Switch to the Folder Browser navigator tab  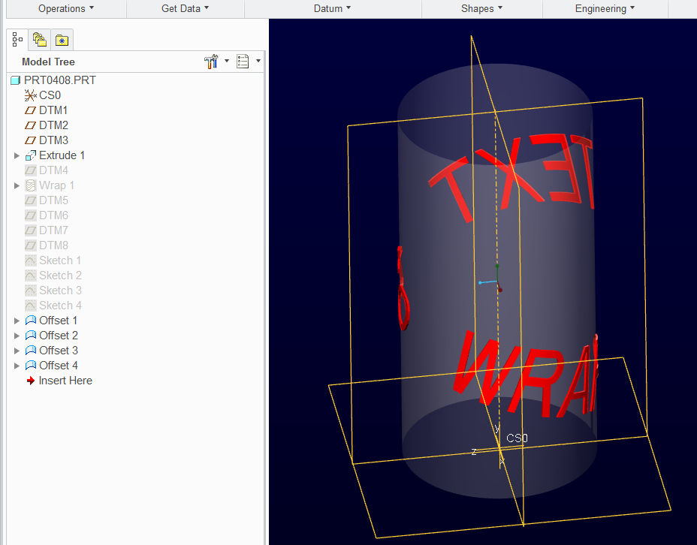click(40, 40)
